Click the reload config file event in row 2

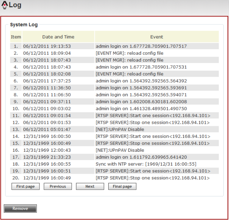pos(130,53)
